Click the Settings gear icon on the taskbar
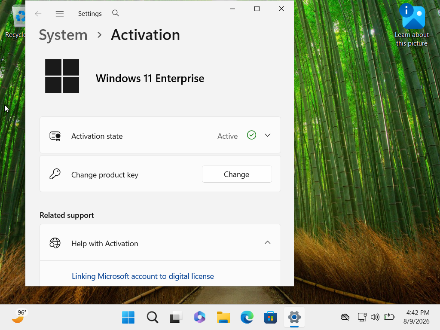 [x=294, y=318]
